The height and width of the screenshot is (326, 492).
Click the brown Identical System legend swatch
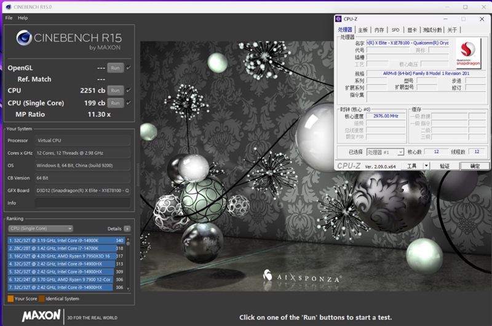coord(41,299)
